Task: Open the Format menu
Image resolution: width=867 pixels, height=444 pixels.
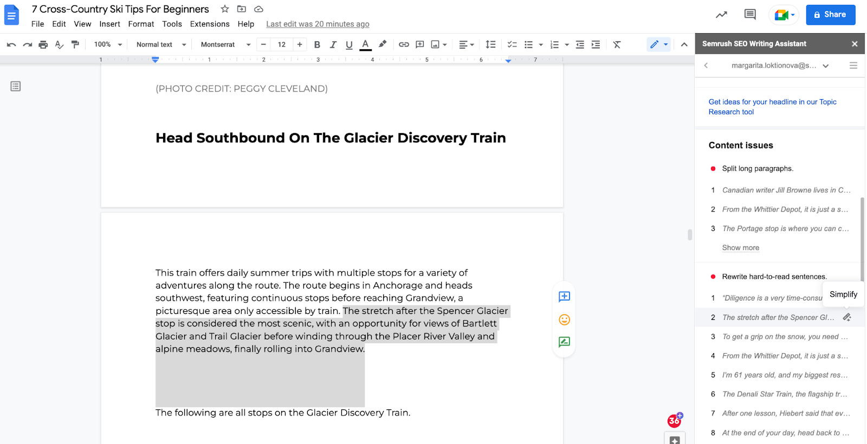Action: point(141,24)
